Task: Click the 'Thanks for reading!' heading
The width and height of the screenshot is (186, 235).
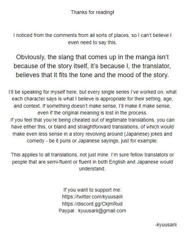Action: pos(92,12)
